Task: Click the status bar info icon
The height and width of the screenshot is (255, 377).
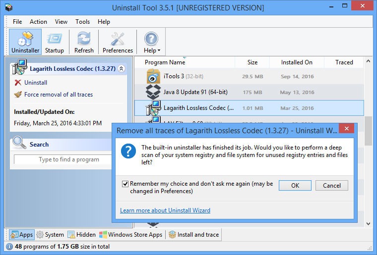Action: pos(9,247)
